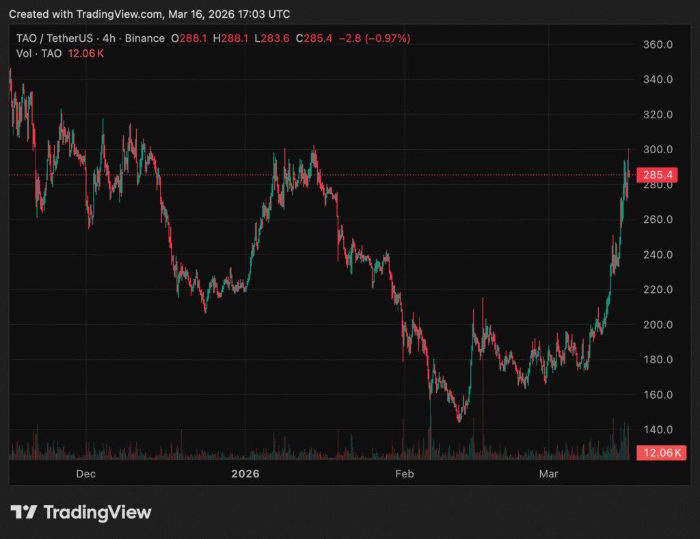The height and width of the screenshot is (539, 700).
Task: Click the TradingView logo icon at bottom left
Action: (x=23, y=512)
